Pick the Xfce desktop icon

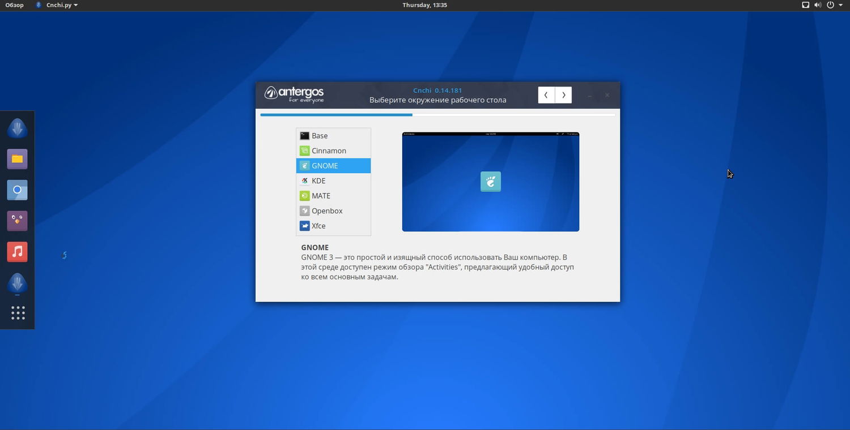click(304, 226)
